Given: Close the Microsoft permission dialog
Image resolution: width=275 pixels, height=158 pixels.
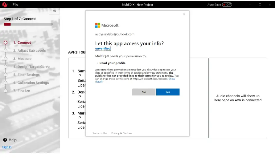Looking at the screenshot, I should point(184,14).
